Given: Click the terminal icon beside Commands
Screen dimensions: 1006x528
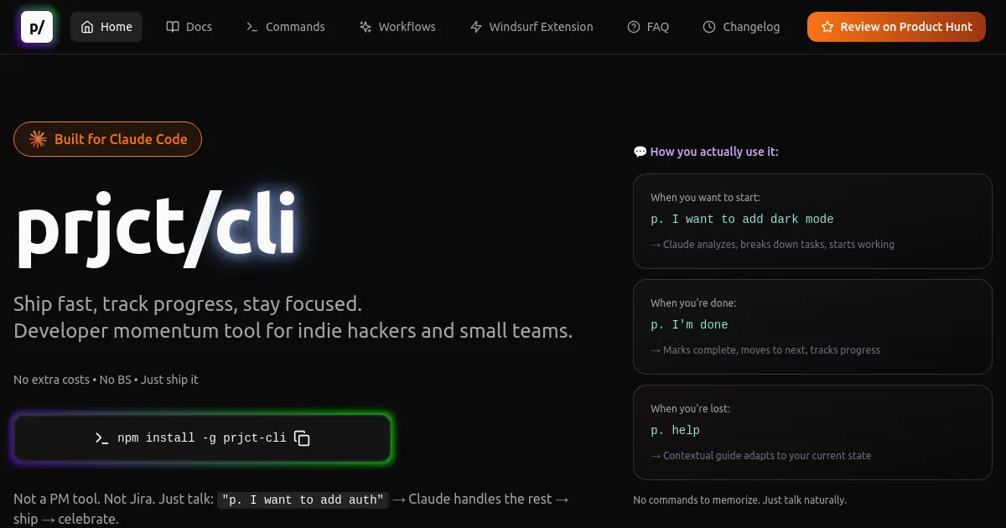Looking at the screenshot, I should coord(251,26).
